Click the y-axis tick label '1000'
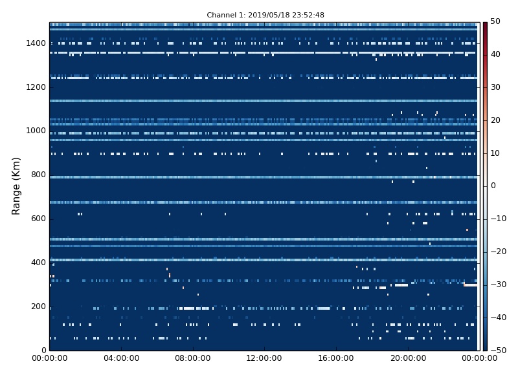This screenshot has height=388, width=518. pos(36,131)
